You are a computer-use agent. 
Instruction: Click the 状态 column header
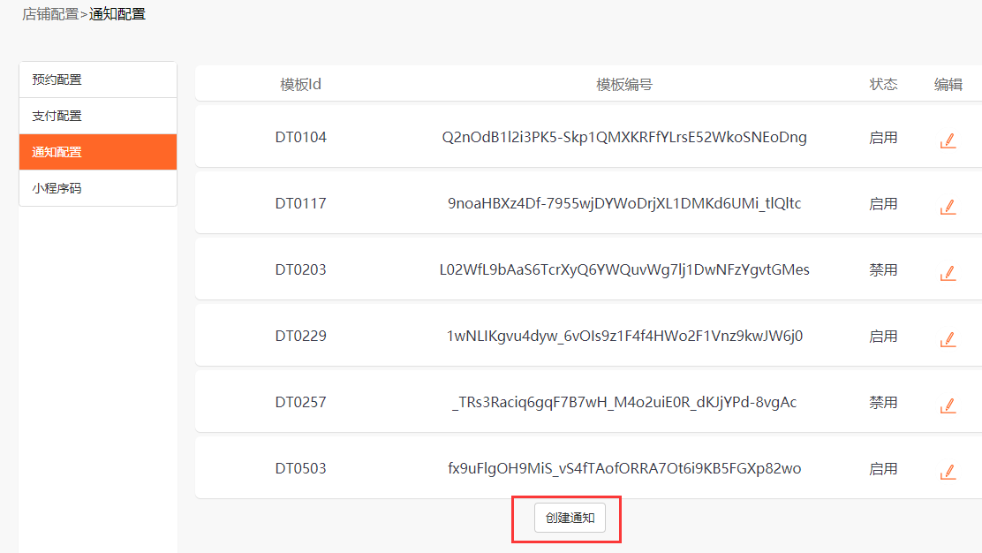point(883,85)
